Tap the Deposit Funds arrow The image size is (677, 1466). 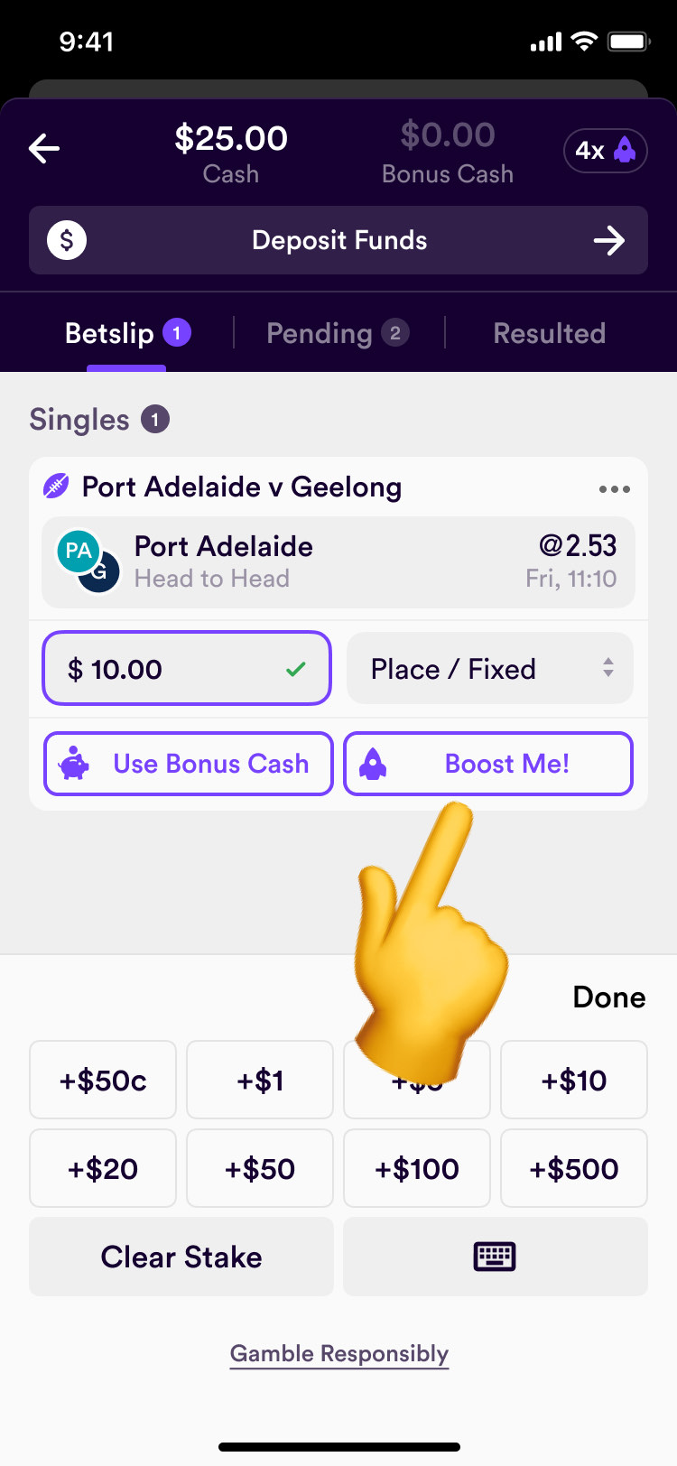pos(609,240)
